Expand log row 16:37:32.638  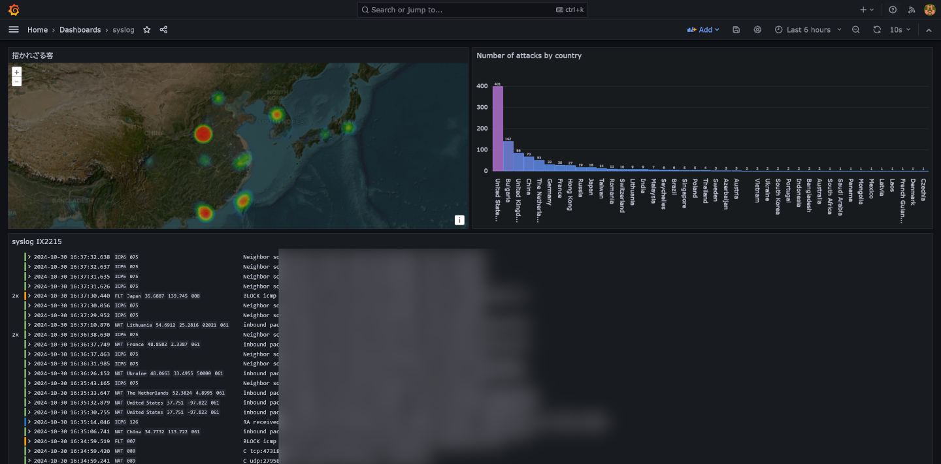tap(29, 257)
